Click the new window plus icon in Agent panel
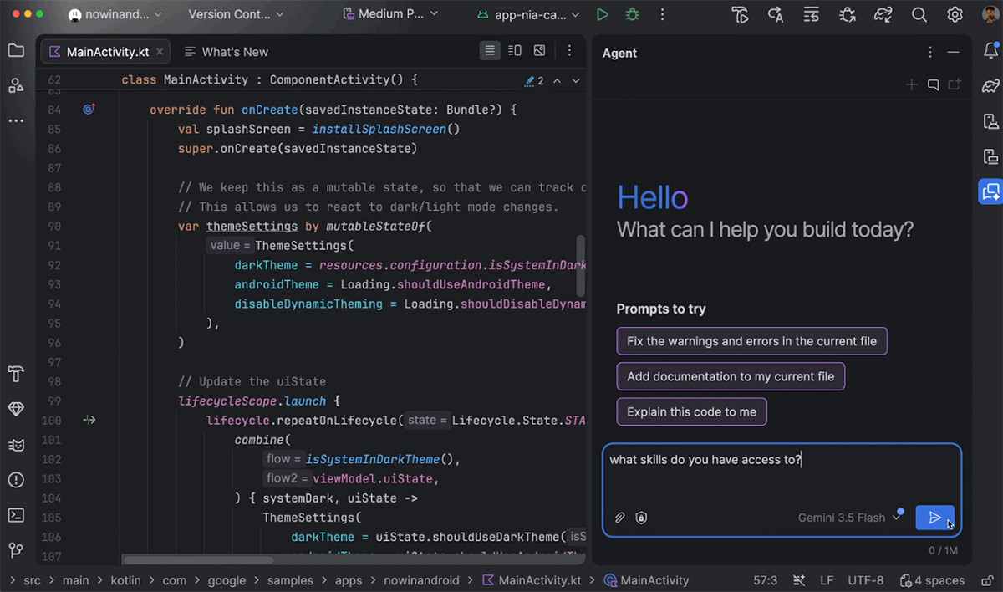 [955, 84]
